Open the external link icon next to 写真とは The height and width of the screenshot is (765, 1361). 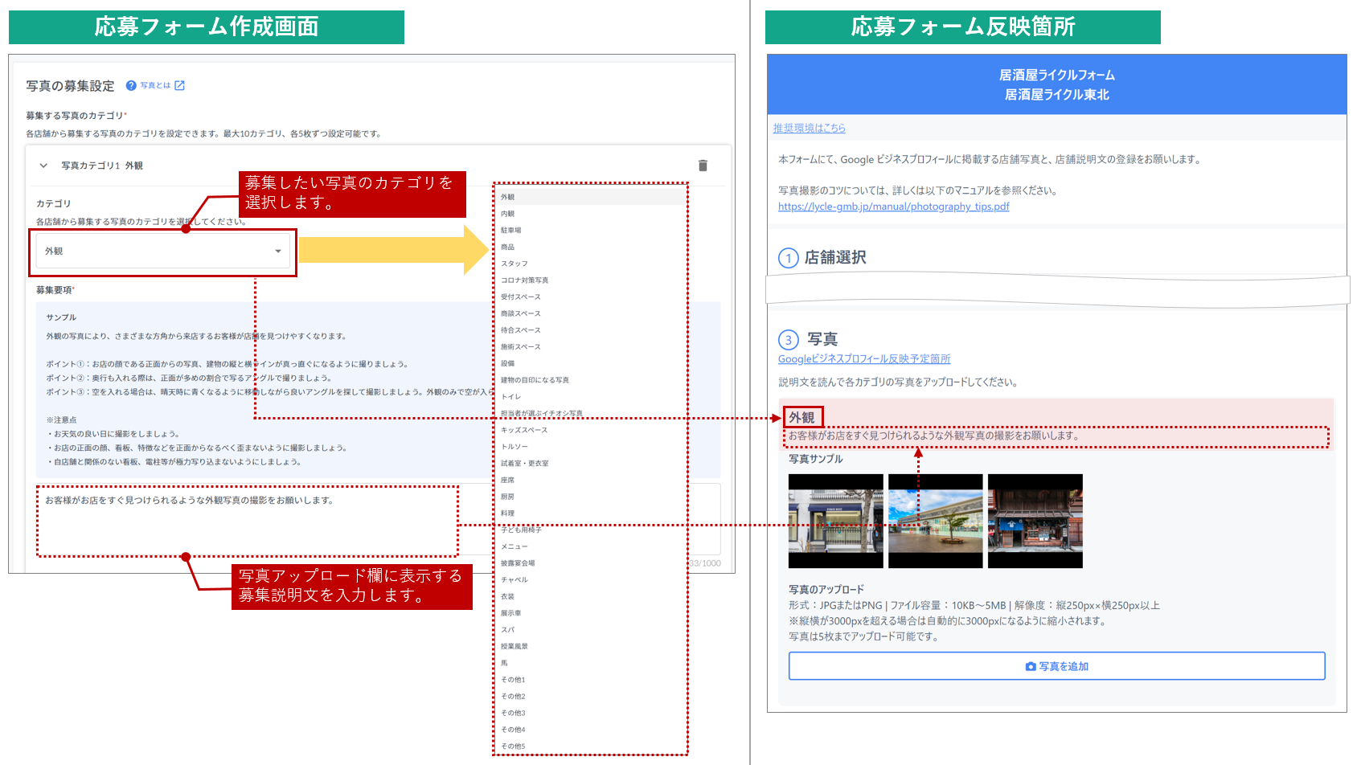180,85
